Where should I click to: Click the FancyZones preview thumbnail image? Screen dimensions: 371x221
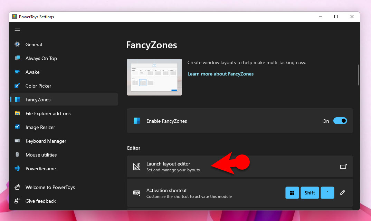click(154, 77)
